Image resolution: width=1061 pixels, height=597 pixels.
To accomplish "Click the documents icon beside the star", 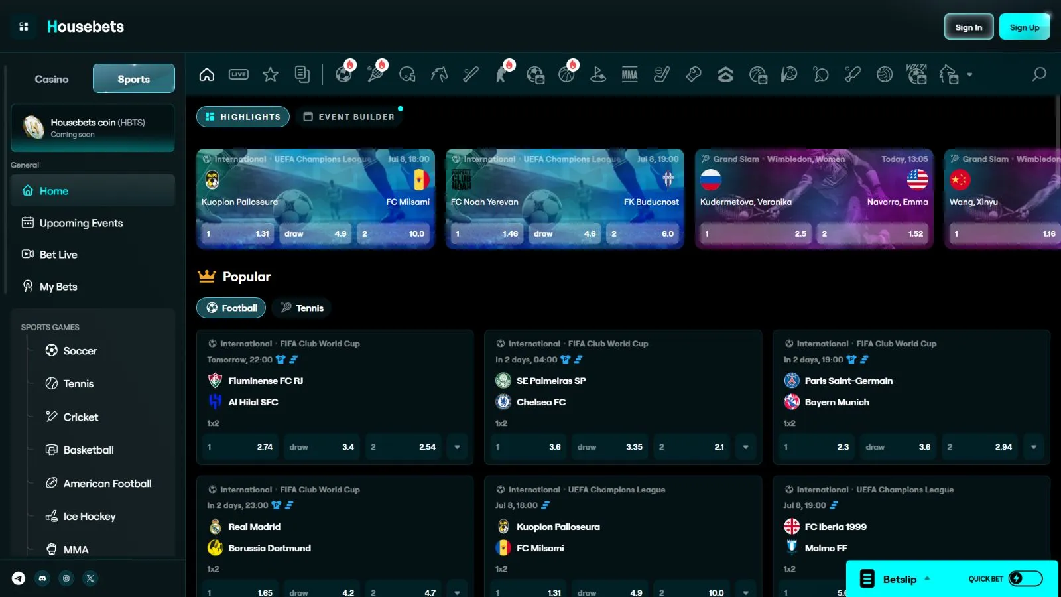I will (x=302, y=74).
